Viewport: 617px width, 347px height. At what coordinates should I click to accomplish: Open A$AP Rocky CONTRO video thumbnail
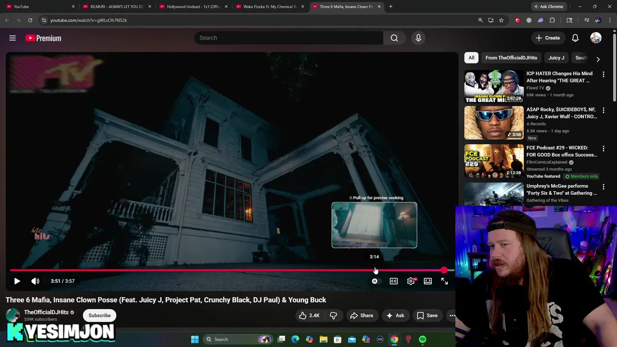(x=494, y=123)
